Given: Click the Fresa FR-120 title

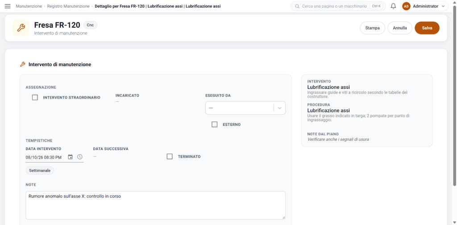Looking at the screenshot, I should pyautogui.click(x=57, y=25).
